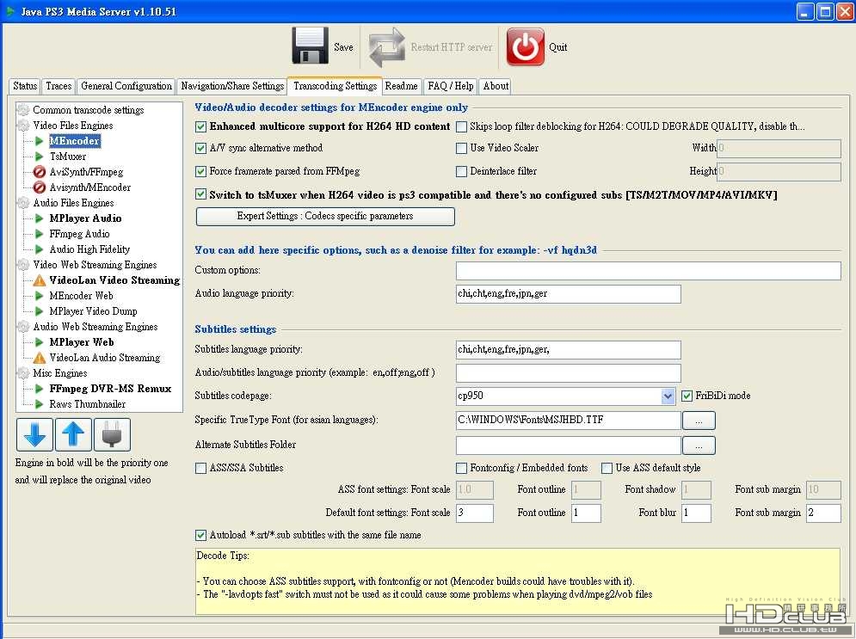Move selected engine down with blue arrow
Screen dimensions: 856x639
(x=35, y=434)
